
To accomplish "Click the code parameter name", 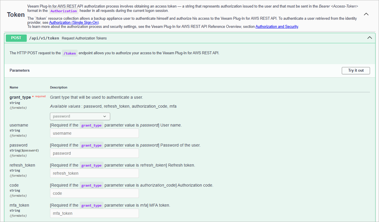I will click(14, 185).
